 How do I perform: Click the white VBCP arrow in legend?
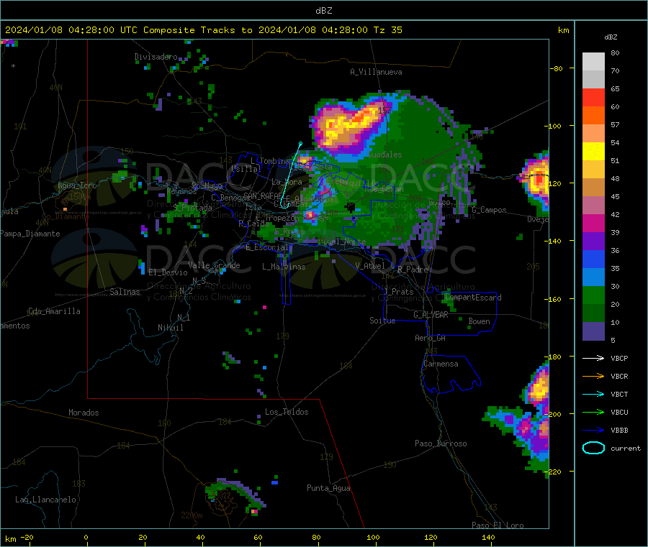[x=593, y=358]
